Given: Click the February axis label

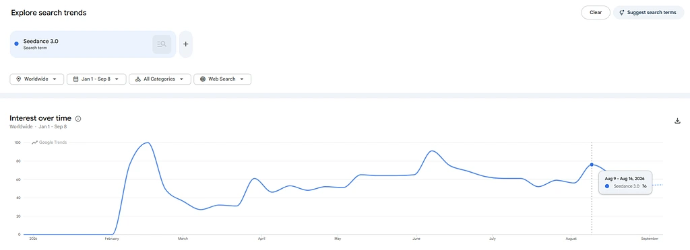Looking at the screenshot, I should (112, 239).
